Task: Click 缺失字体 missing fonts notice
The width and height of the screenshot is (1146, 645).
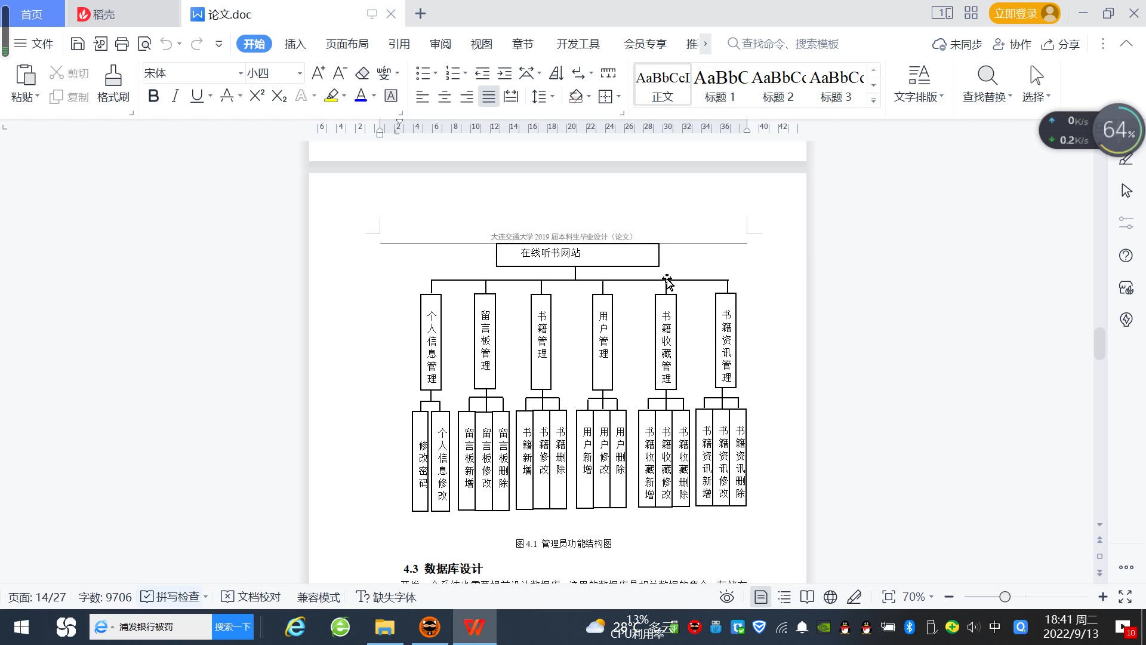Action: pos(386,597)
